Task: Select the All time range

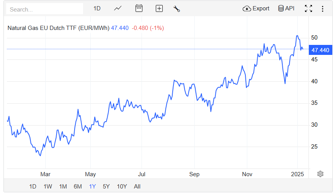Action: click(x=137, y=187)
